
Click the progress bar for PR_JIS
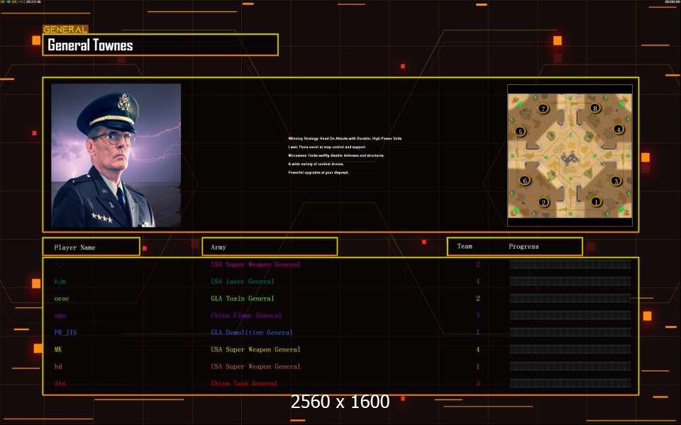pos(570,332)
